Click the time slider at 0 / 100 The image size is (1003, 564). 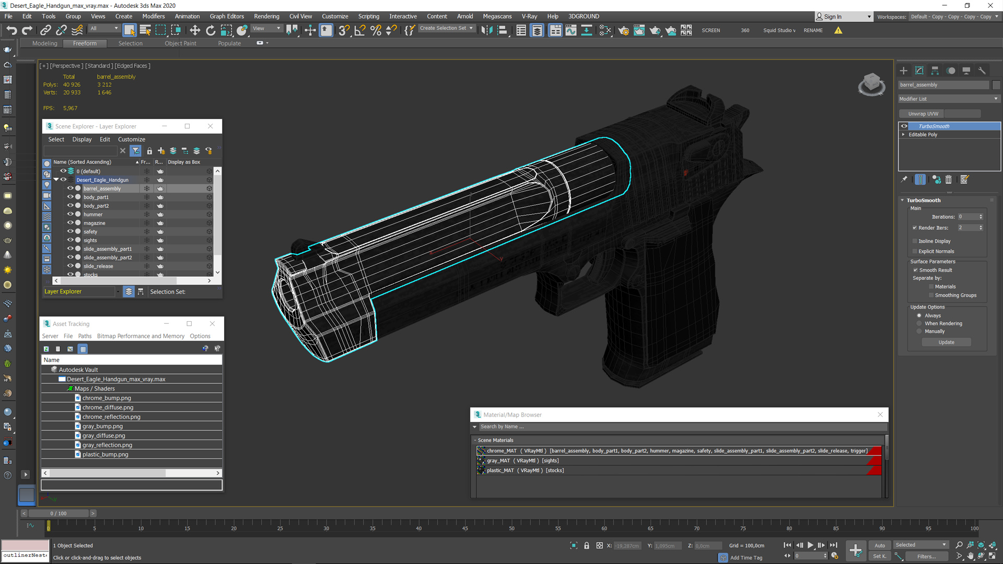[x=58, y=513]
